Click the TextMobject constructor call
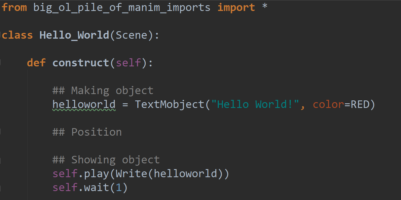This screenshot has height=200, width=401. 169,104
